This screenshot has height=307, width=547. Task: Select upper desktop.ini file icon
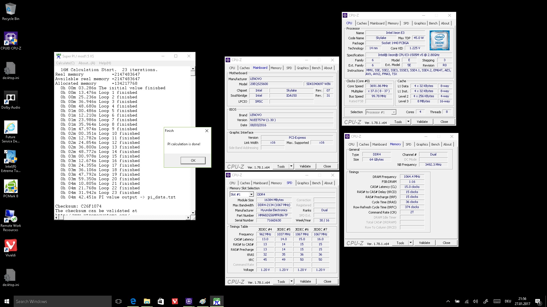pos(11,71)
